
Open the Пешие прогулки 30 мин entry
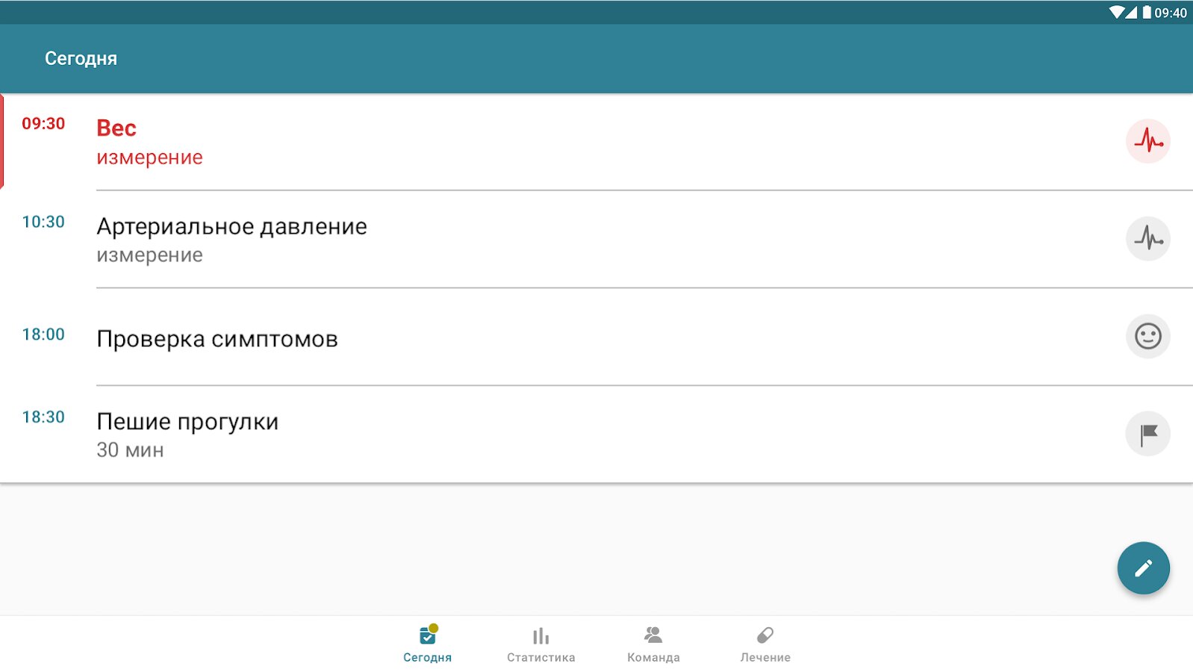click(596, 435)
